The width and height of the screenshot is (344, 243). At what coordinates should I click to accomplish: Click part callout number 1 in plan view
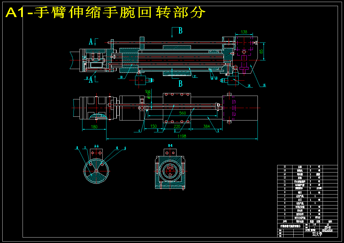(x=218, y=130)
